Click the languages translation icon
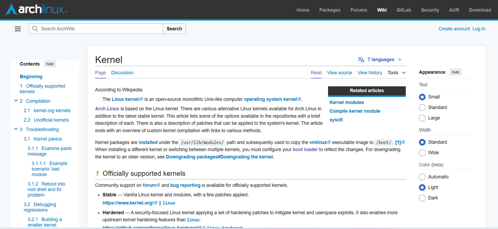Image resolution: width=498 pixels, height=229 pixels. pyautogui.click(x=361, y=60)
